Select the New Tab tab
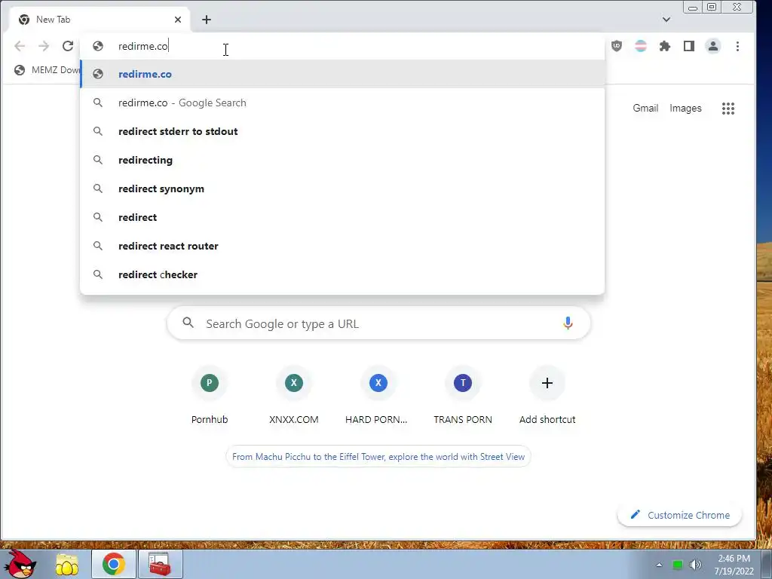The height and width of the screenshot is (579, 772). point(99,20)
